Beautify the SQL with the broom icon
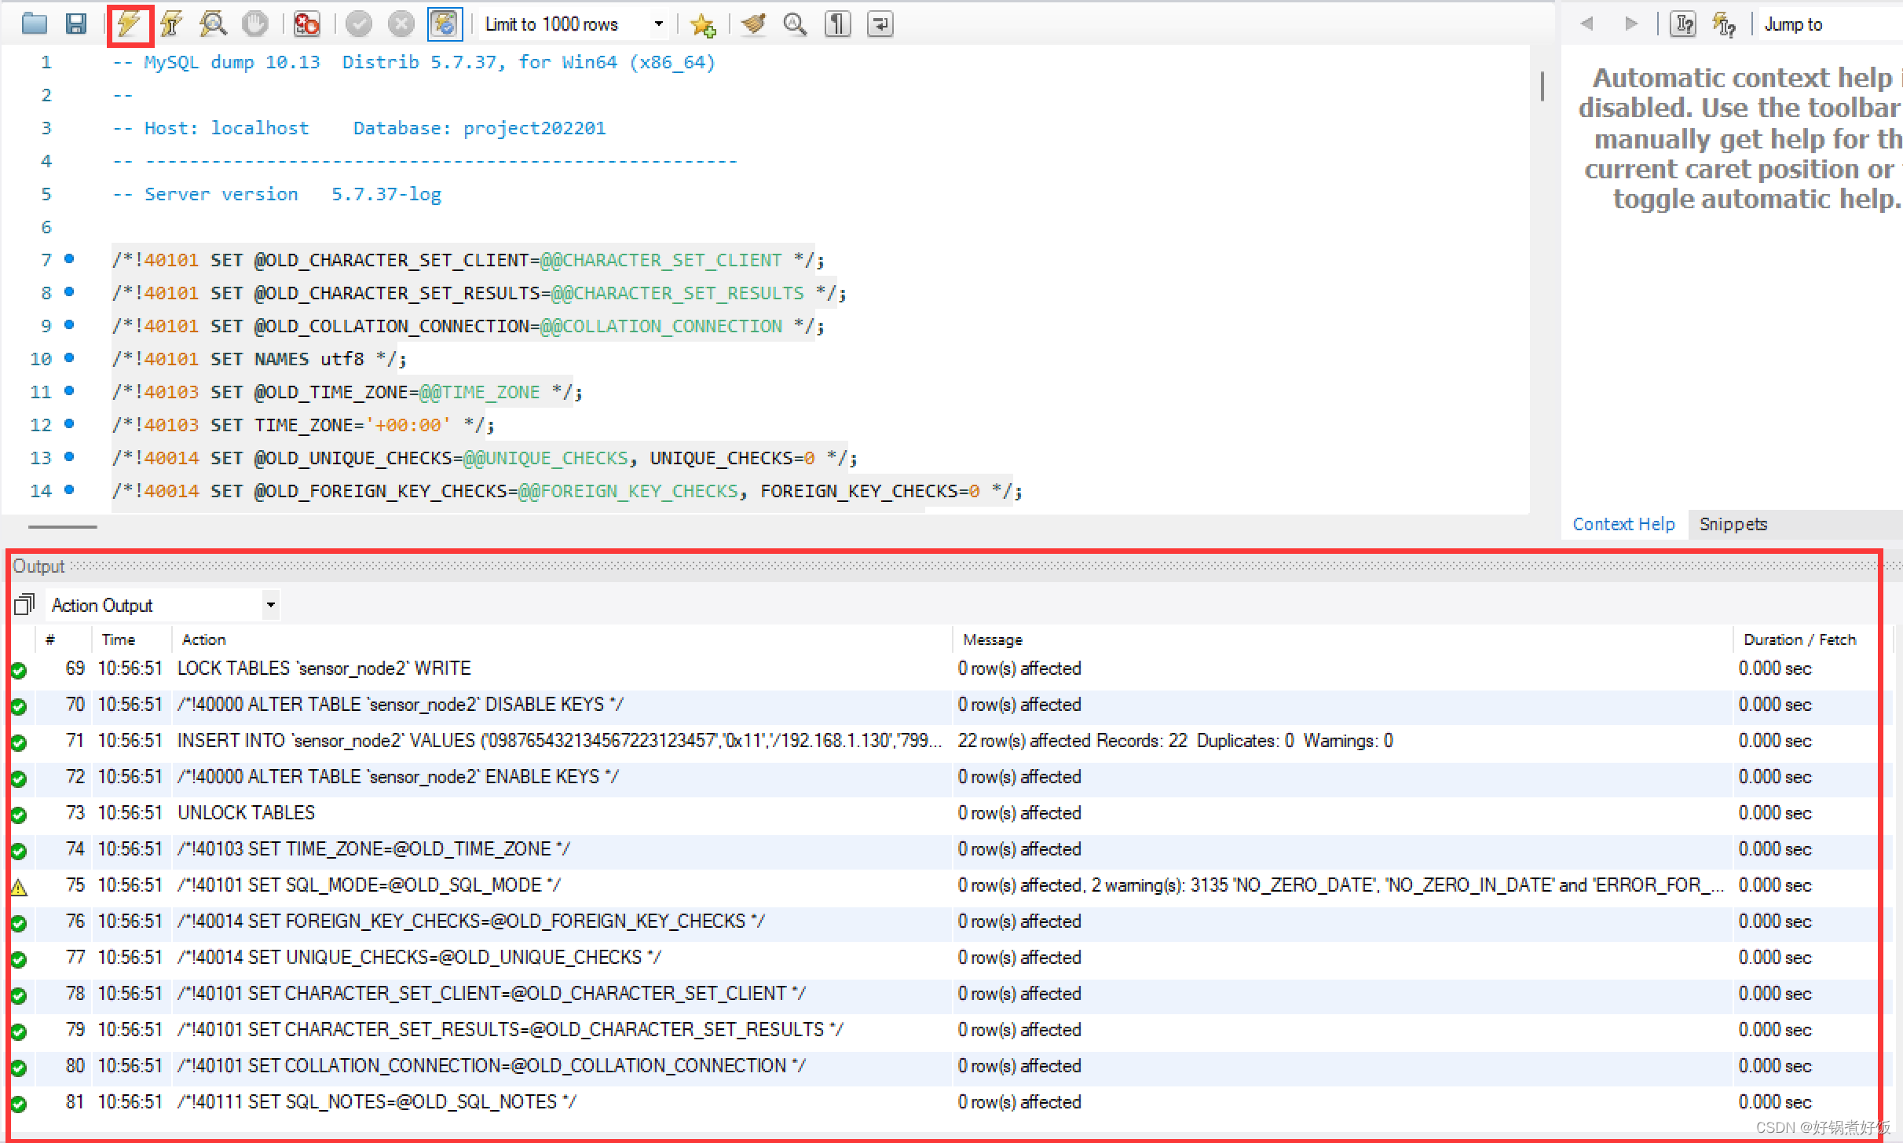The height and width of the screenshot is (1143, 1903). pos(753,25)
